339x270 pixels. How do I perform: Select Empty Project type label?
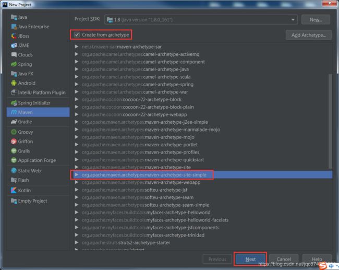[32, 201]
